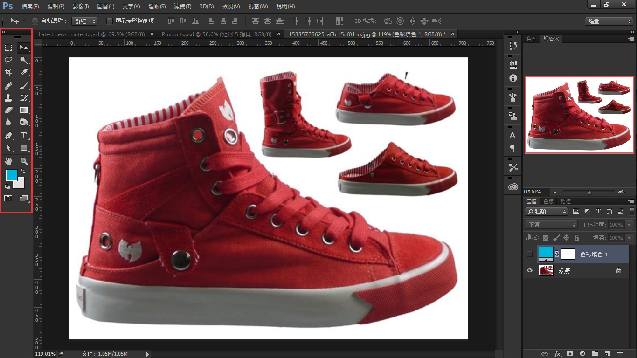
Task: Select the Sponge tool
Action: pyautogui.click(x=23, y=122)
